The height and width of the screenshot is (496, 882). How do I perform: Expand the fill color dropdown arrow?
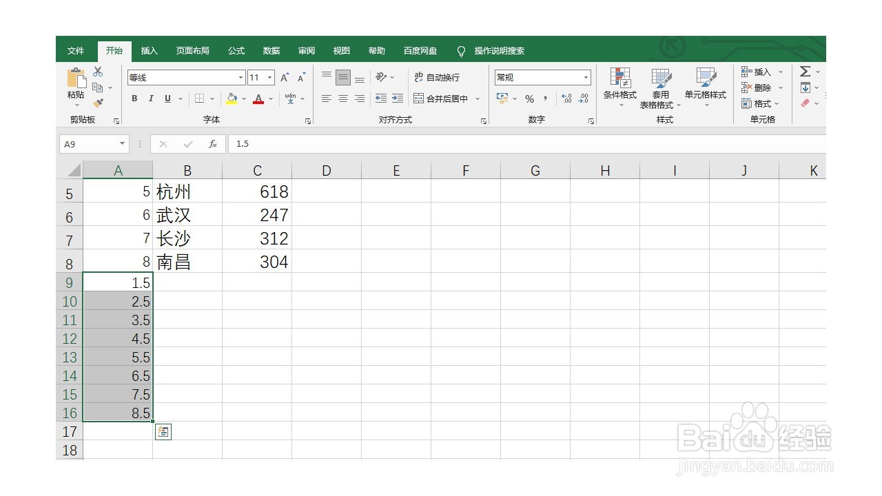pyautogui.click(x=244, y=99)
